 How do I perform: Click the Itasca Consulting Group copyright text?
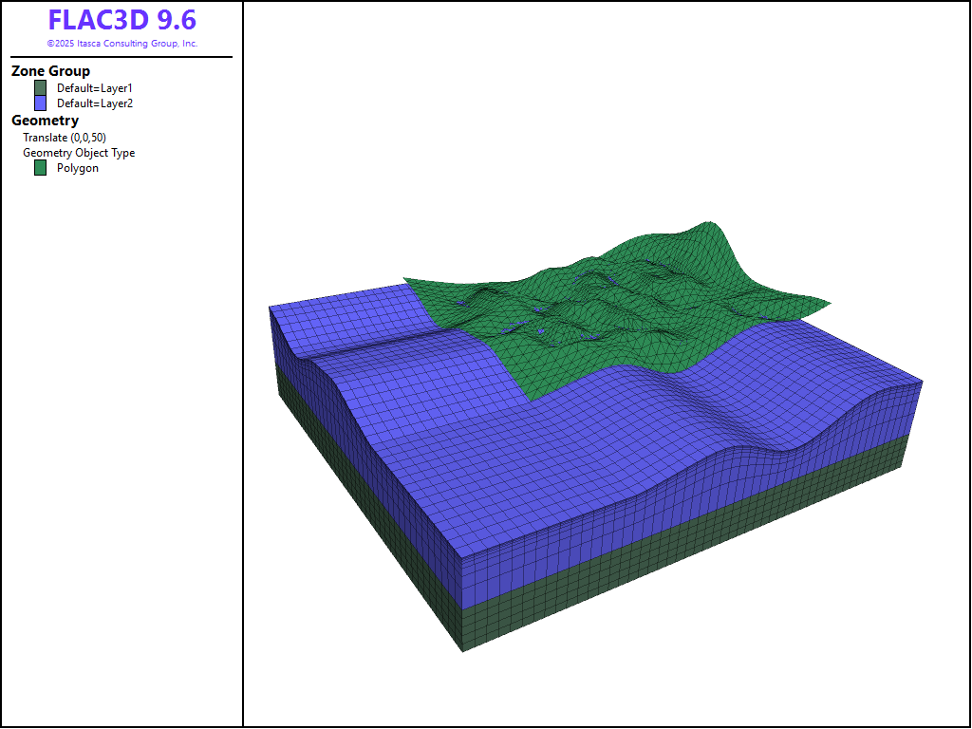121,44
